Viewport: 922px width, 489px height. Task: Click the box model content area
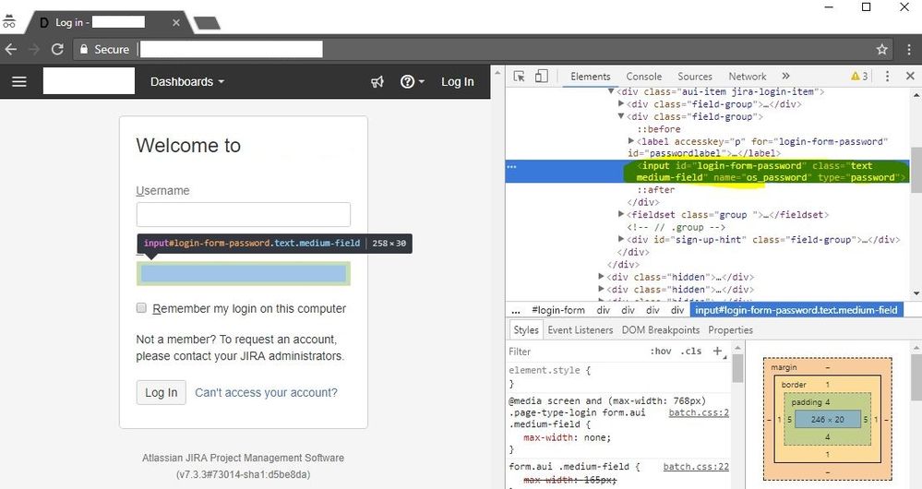point(827,420)
